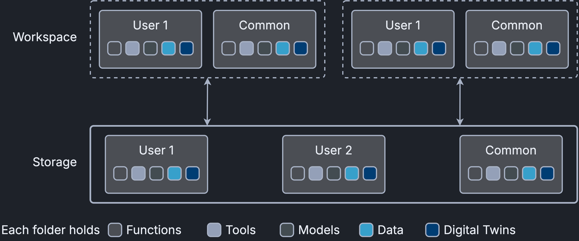Click the "Workspace" row label
Viewport: 579px width, 241px height.
click(x=45, y=37)
